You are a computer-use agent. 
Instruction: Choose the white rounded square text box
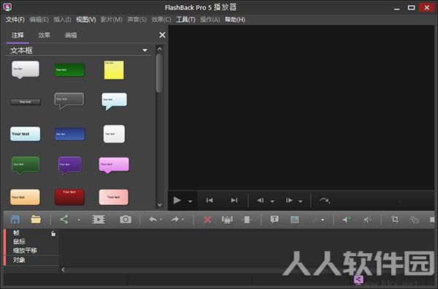click(x=114, y=134)
